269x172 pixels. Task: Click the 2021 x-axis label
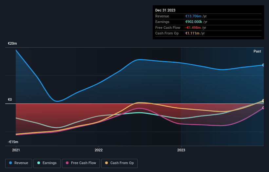point(16,150)
